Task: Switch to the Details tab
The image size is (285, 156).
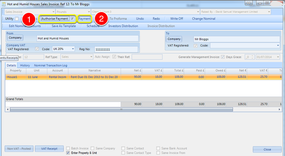Action: point(11,65)
